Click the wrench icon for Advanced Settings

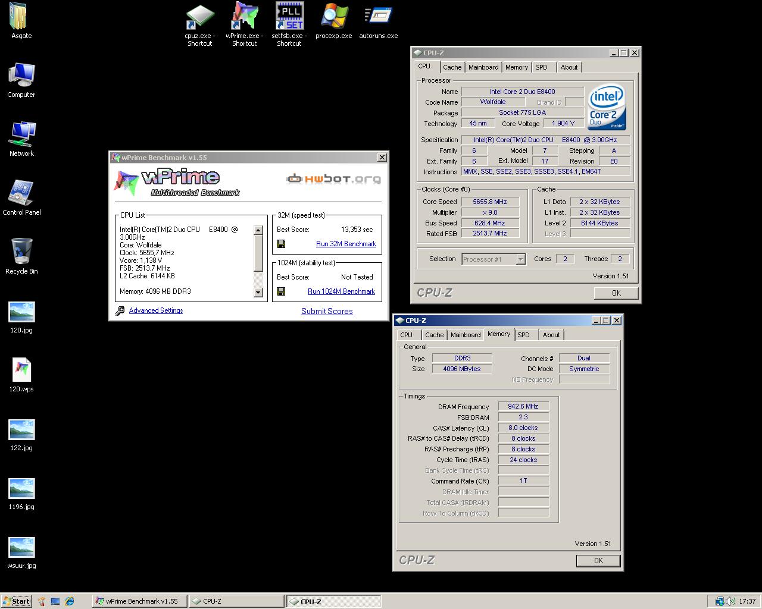[120, 310]
